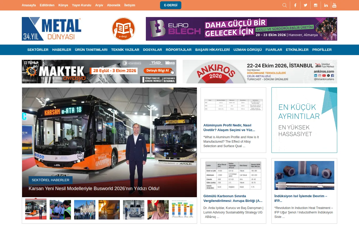The image size is (359, 236).
Task: Click the orange e-dergi magazine icon
Action: click(x=123, y=29)
